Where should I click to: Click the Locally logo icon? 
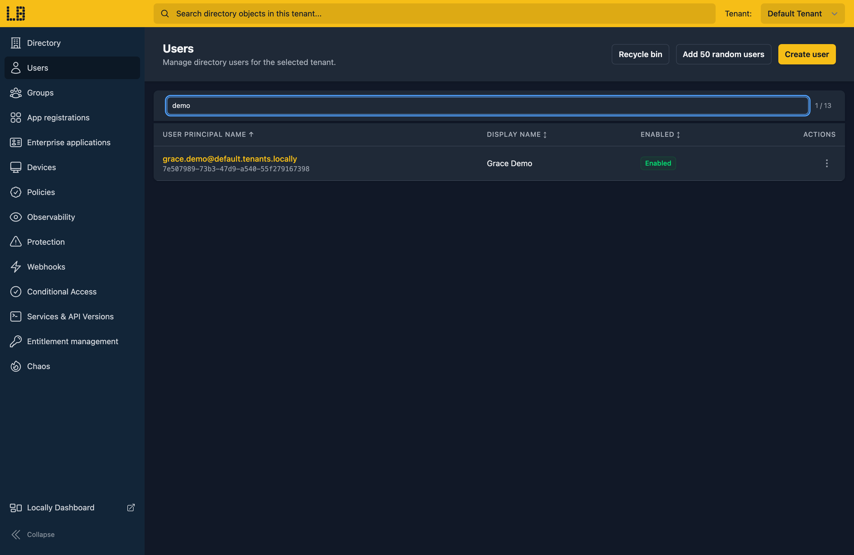pyautogui.click(x=16, y=13)
